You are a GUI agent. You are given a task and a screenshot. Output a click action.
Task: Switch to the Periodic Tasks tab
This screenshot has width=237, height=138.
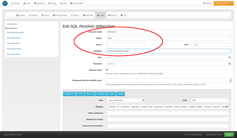(x=60, y=15)
